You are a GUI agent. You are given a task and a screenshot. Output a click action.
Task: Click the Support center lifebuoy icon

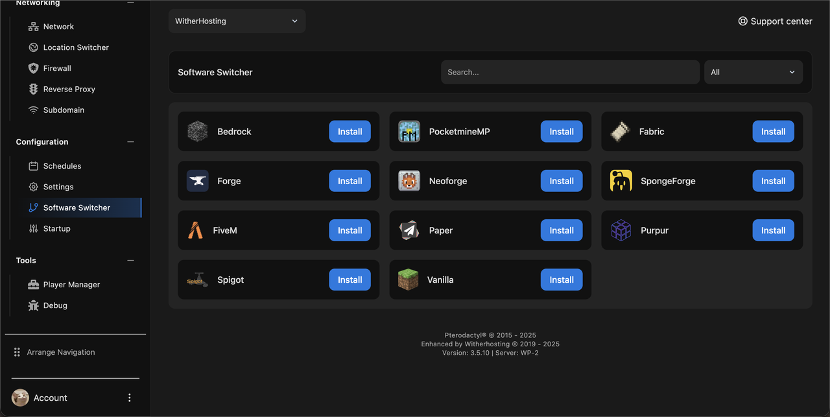(x=743, y=21)
